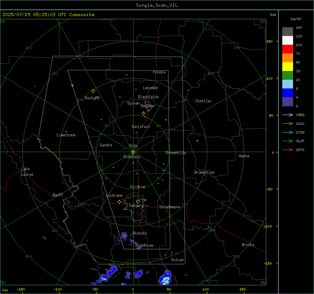
Task: Click the Stettler town label
Action: point(203,101)
